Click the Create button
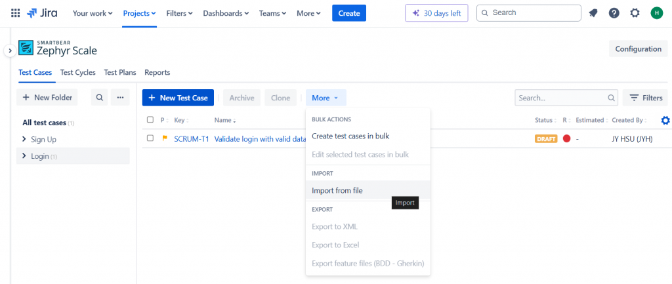672x284 pixels. [349, 13]
